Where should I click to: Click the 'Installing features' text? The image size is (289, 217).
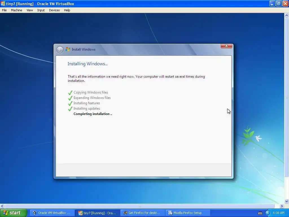87,103
